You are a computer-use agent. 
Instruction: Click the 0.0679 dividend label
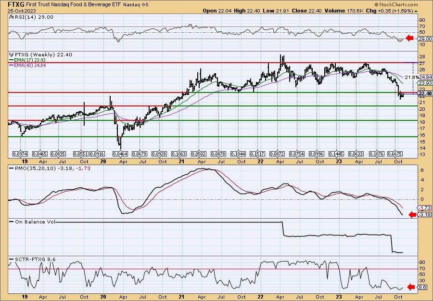[x=140, y=154]
